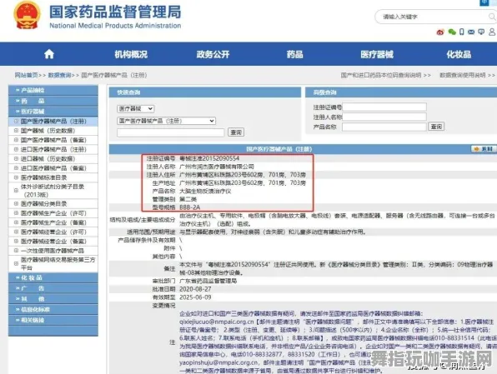Open the email envelope icon

[x=471, y=32]
